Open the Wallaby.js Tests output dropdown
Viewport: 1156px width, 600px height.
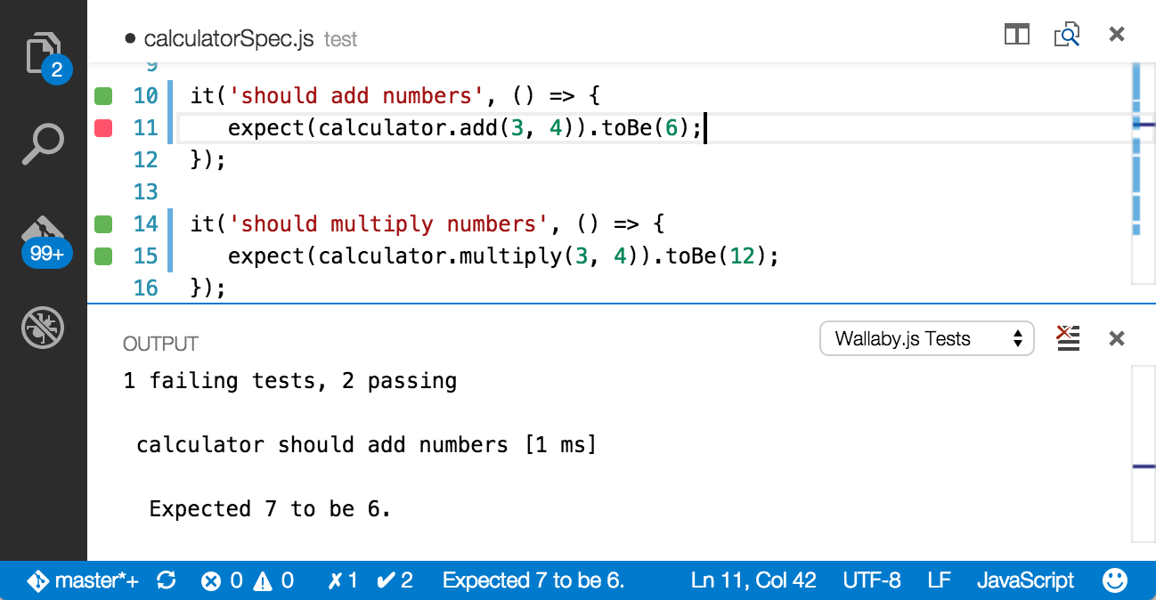tap(926, 338)
